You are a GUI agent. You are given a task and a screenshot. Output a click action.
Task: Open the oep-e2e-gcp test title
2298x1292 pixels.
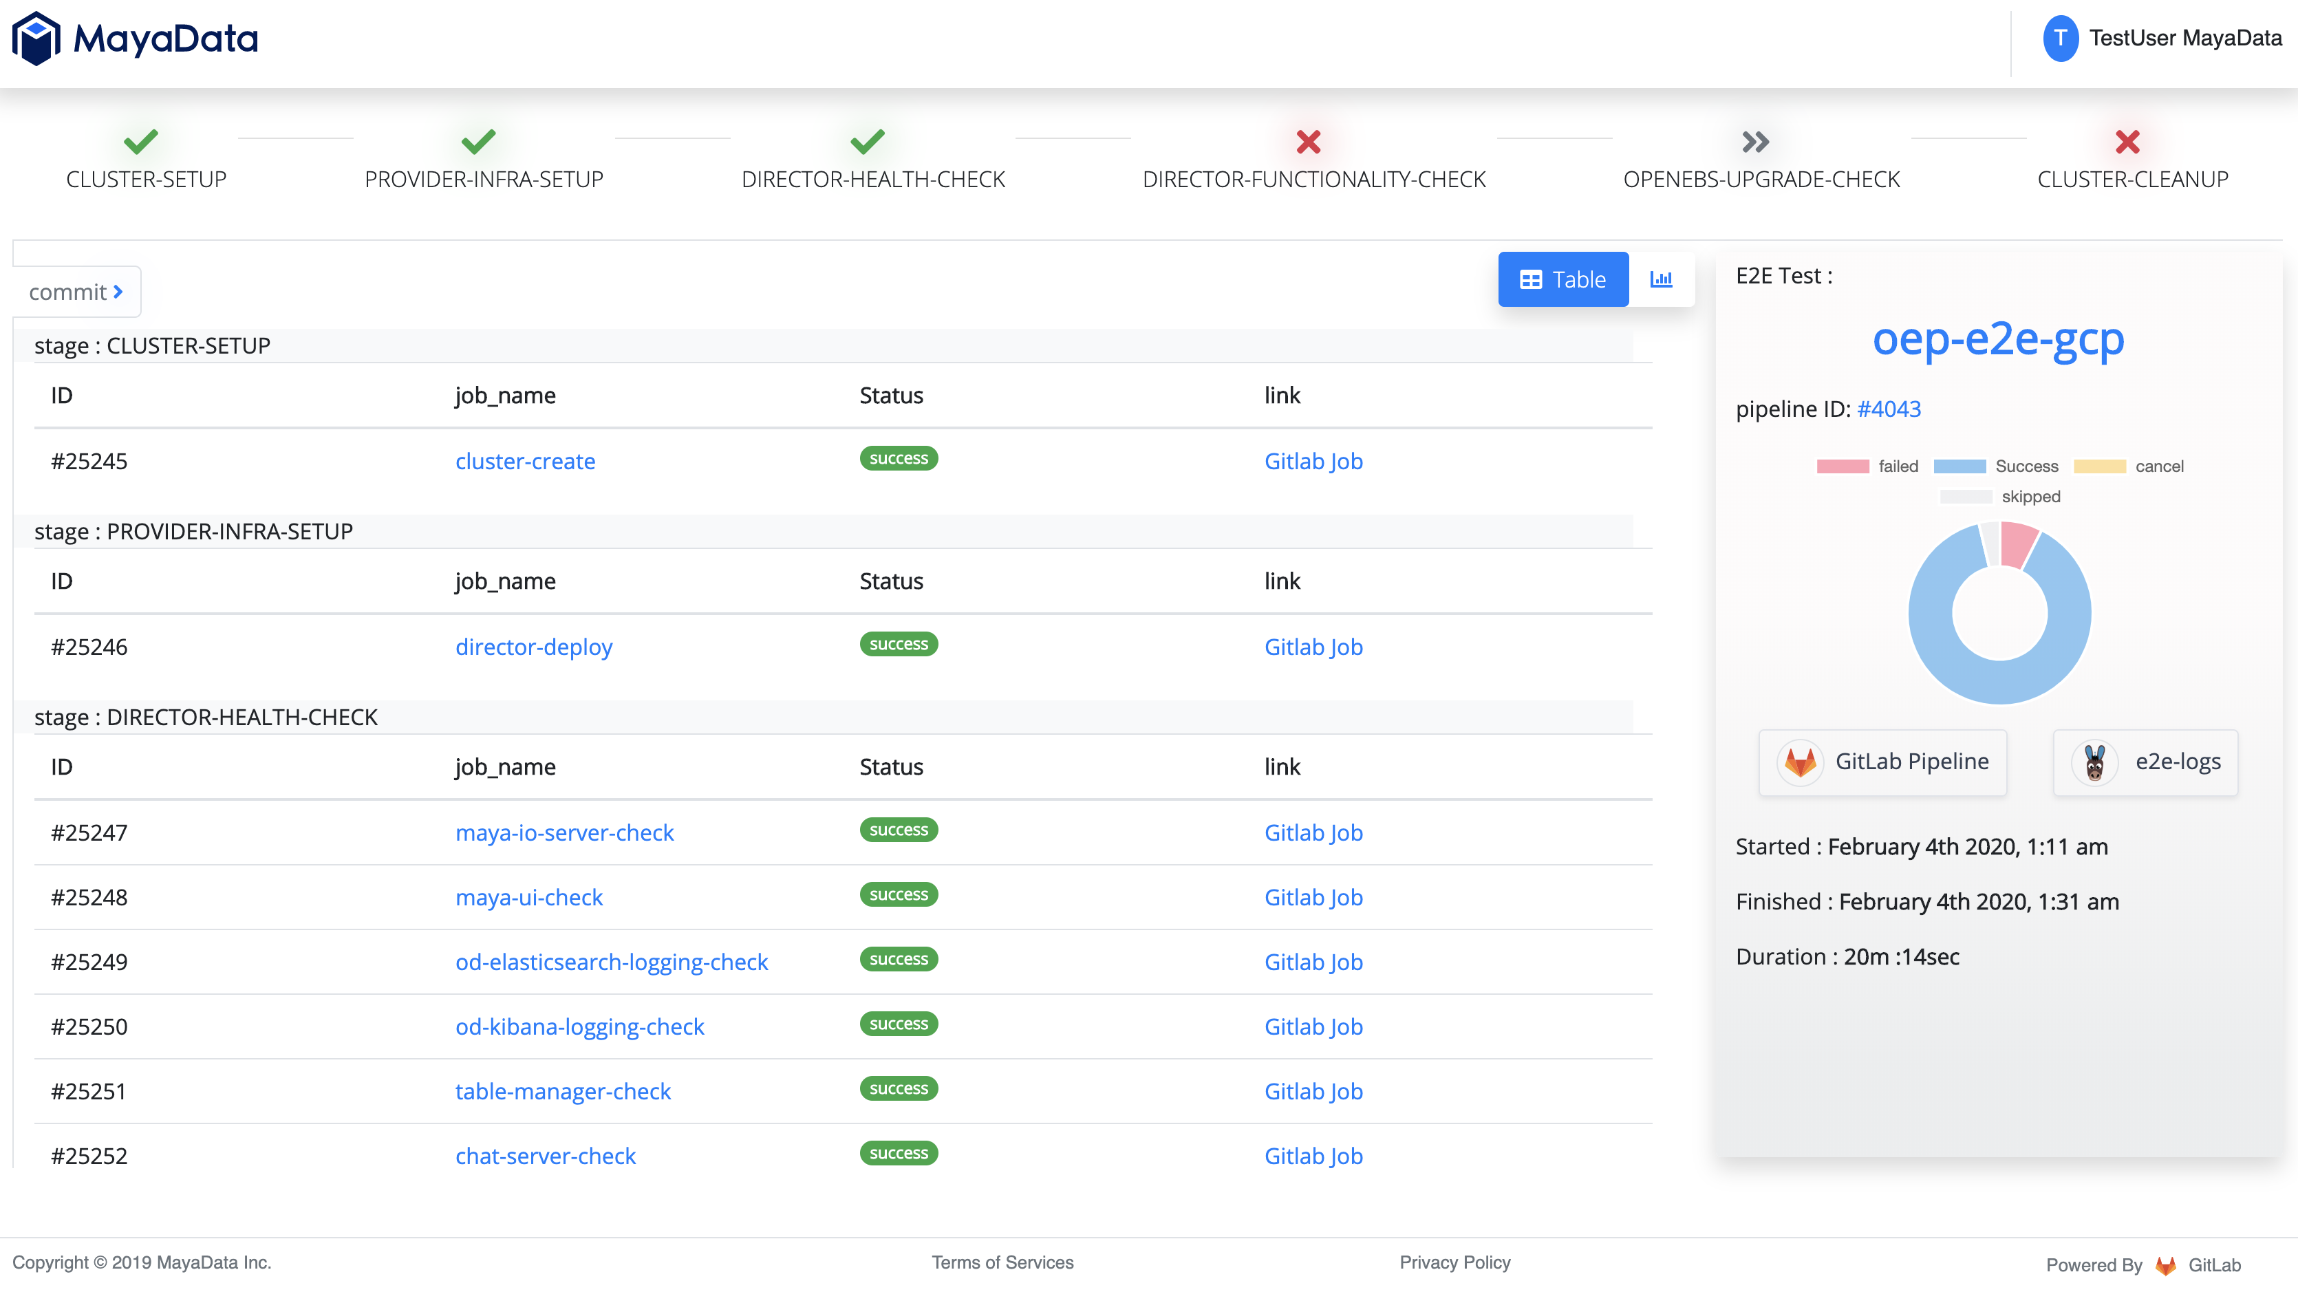coord(1998,338)
